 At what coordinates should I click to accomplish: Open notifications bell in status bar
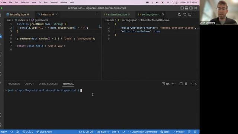pyautogui.click(x=195, y=132)
